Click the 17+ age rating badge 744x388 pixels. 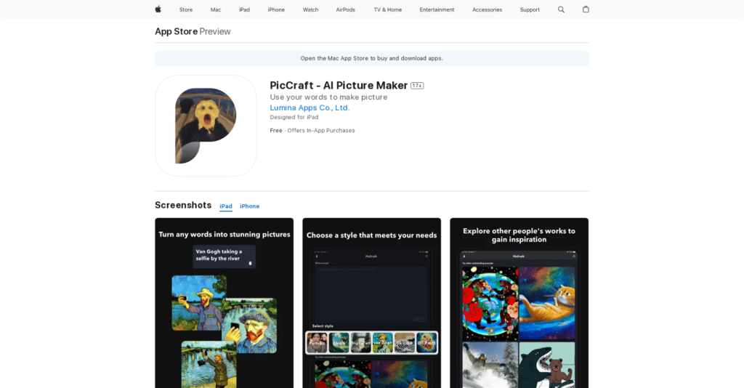click(x=417, y=86)
